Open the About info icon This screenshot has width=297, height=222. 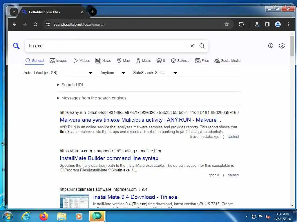(271, 45)
